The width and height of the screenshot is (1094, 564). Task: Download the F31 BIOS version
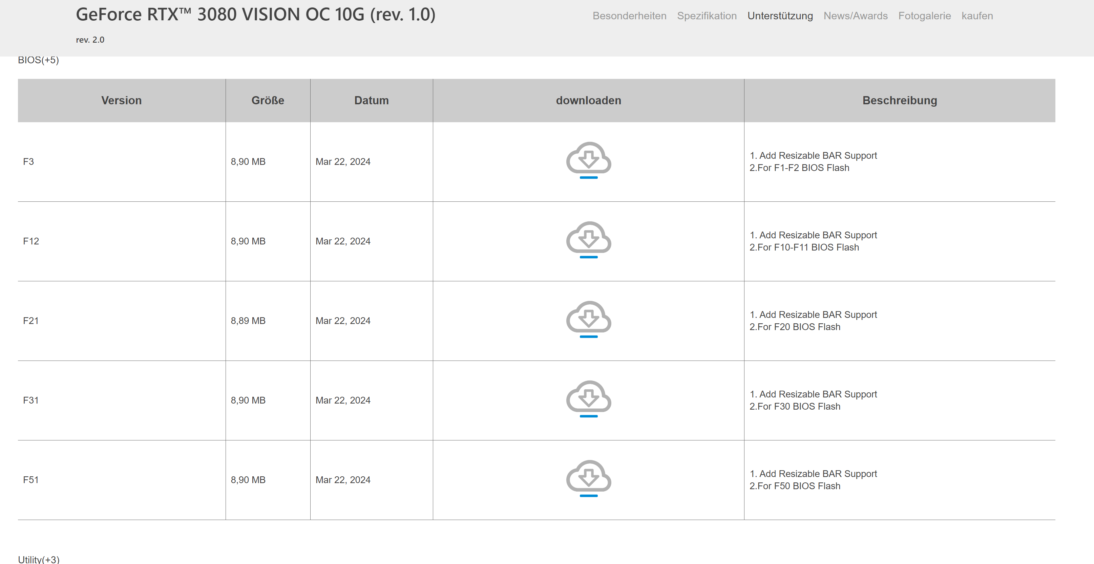[x=588, y=398]
